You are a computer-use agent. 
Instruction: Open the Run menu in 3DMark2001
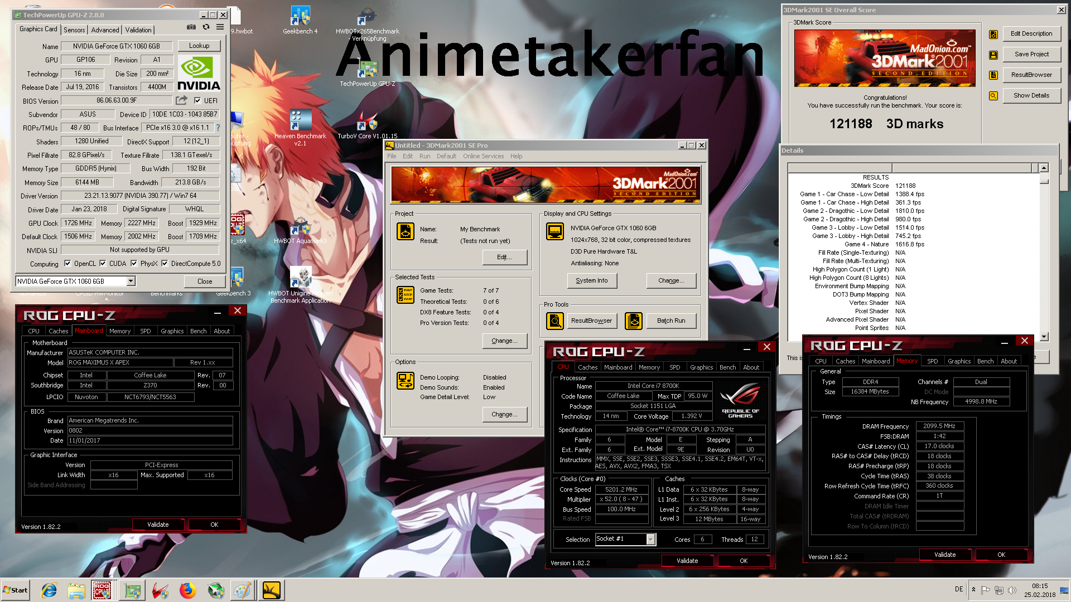424,156
